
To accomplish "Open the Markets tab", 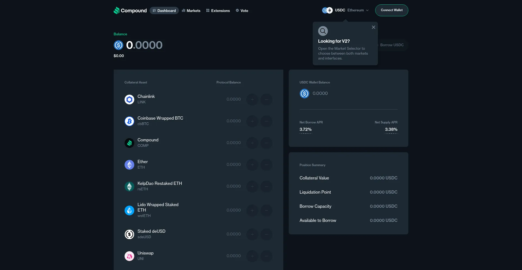I will 191,11.
